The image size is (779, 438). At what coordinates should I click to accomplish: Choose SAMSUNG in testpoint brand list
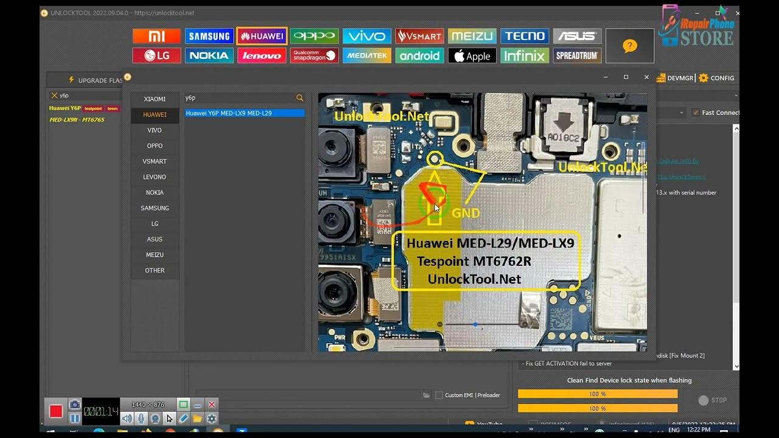[x=155, y=208]
